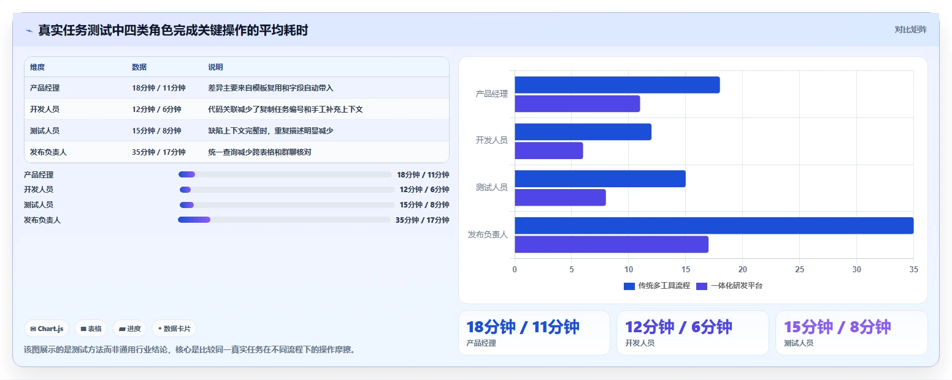Click the 发布负责人 label in the progress list

click(42, 220)
